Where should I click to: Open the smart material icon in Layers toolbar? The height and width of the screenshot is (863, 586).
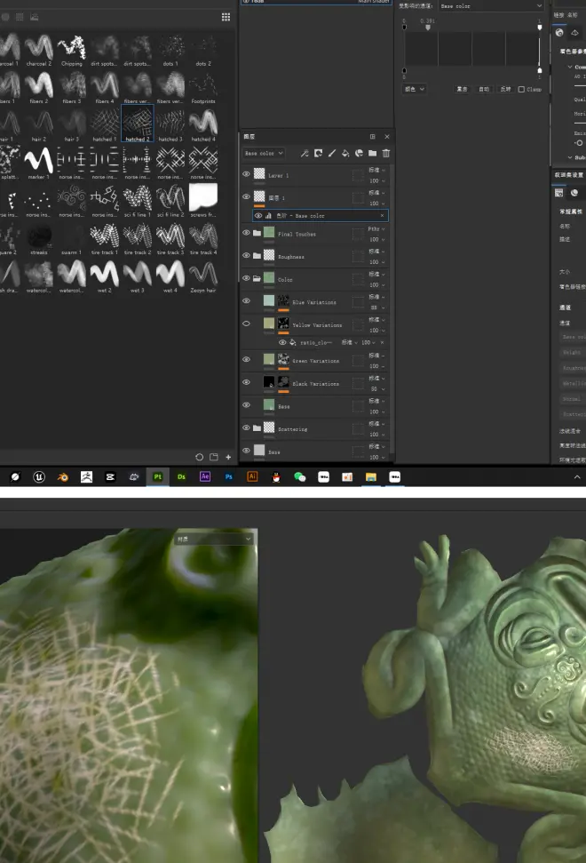[x=359, y=153]
